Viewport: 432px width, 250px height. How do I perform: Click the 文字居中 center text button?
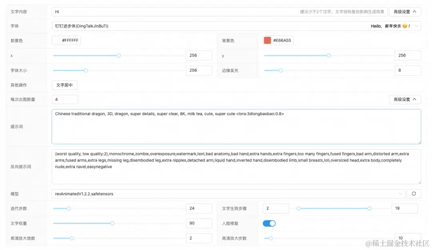click(x=64, y=85)
